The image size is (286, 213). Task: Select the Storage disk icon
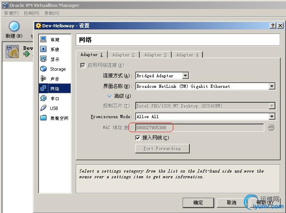pyautogui.click(x=43, y=69)
